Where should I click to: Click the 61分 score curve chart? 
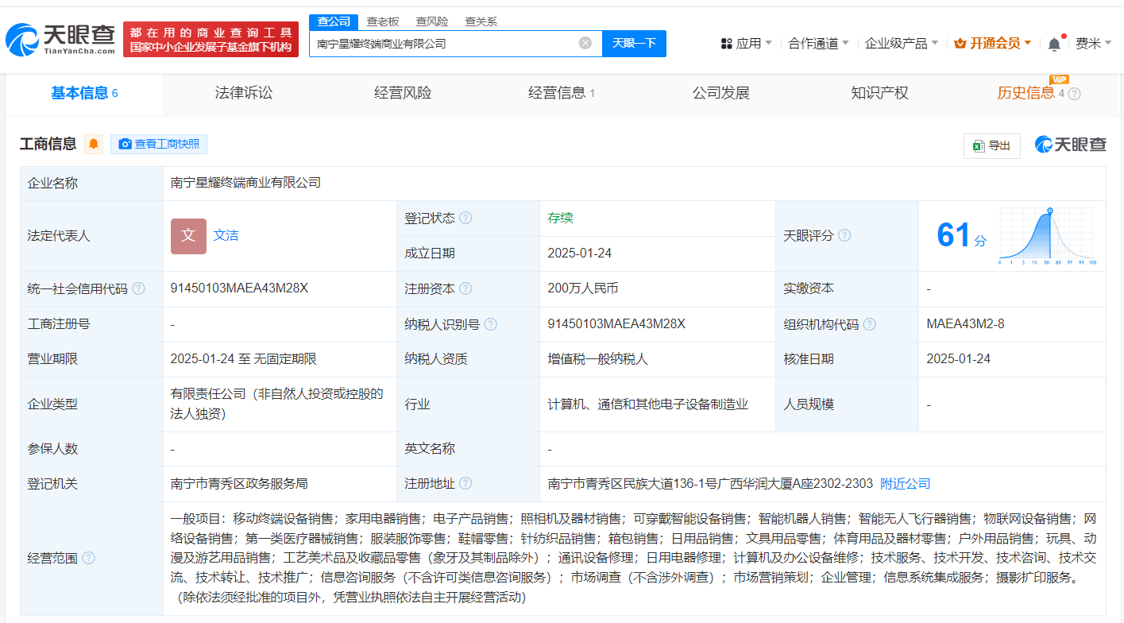1049,235
